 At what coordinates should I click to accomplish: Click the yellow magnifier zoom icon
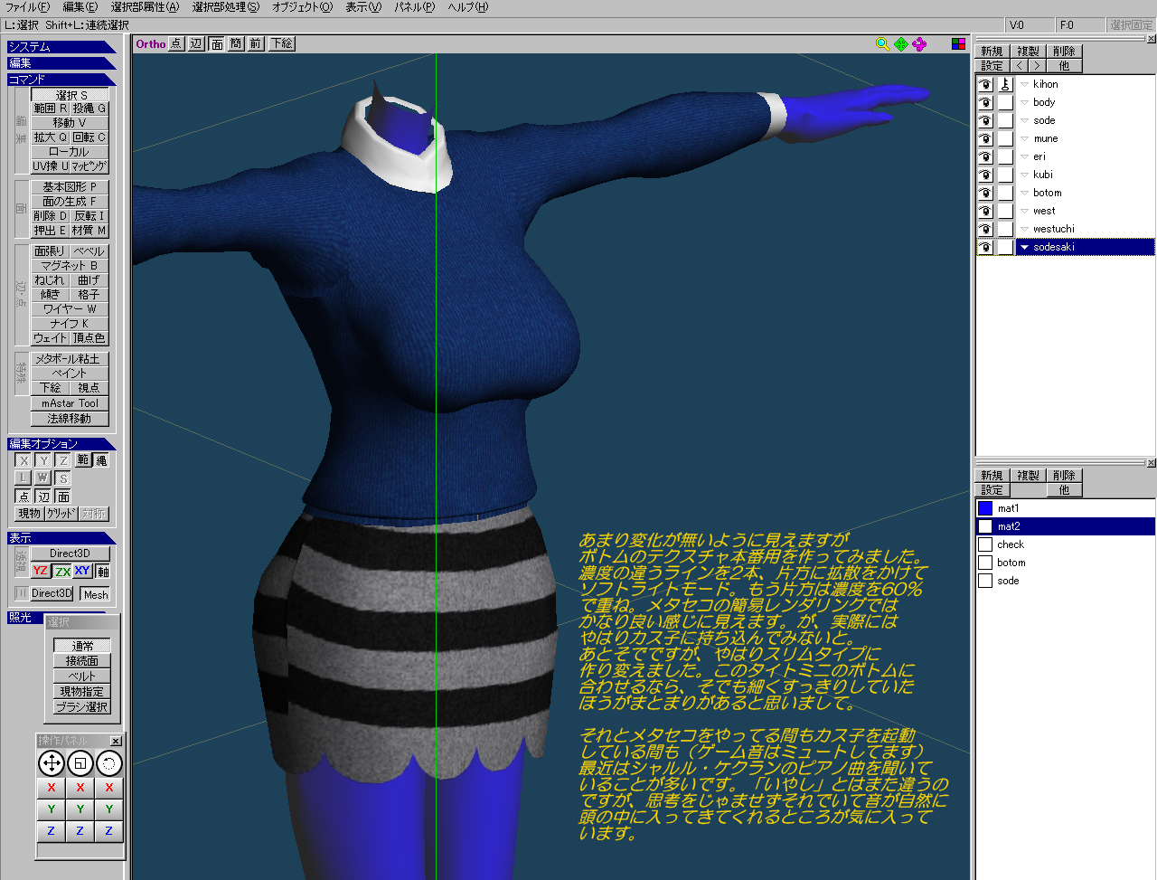882,44
